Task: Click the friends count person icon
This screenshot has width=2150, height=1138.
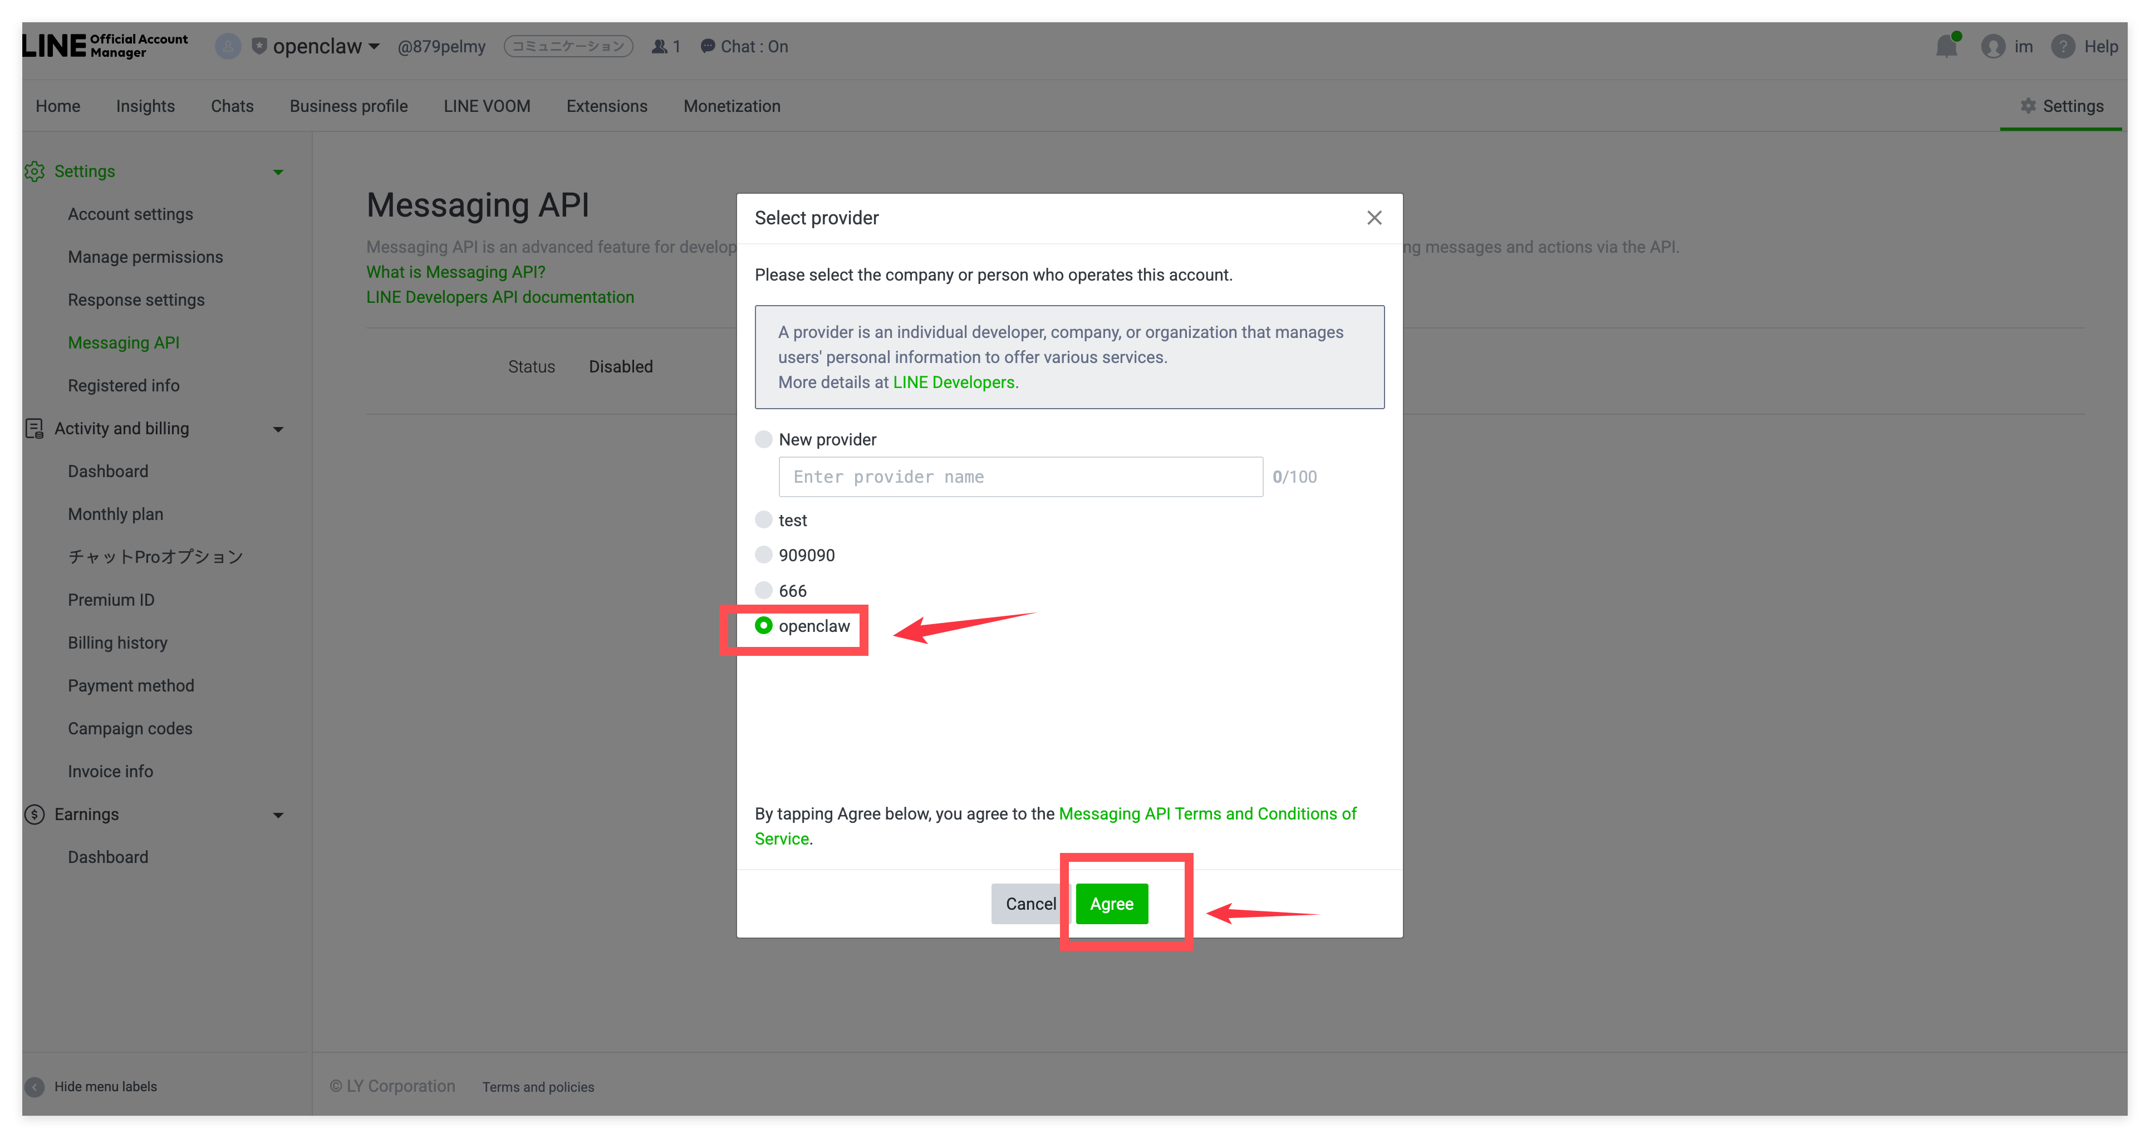Action: click(x=659, y=47)
